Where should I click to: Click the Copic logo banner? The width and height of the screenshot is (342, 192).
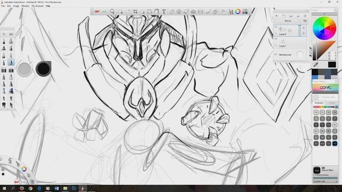click(325, 87)
